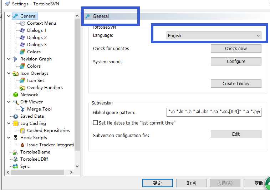
Task: Click the 确定 (OK) button
Action: (x=158, y=183)
